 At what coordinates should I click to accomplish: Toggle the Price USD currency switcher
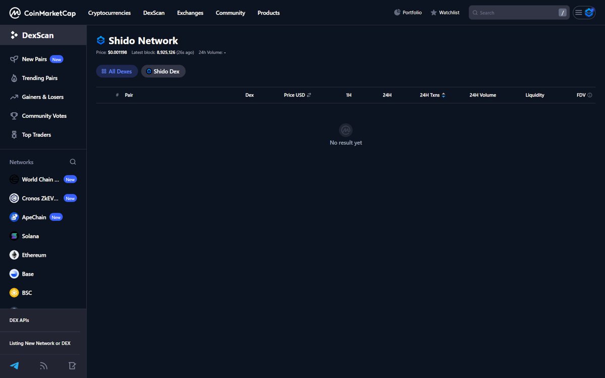309,95
